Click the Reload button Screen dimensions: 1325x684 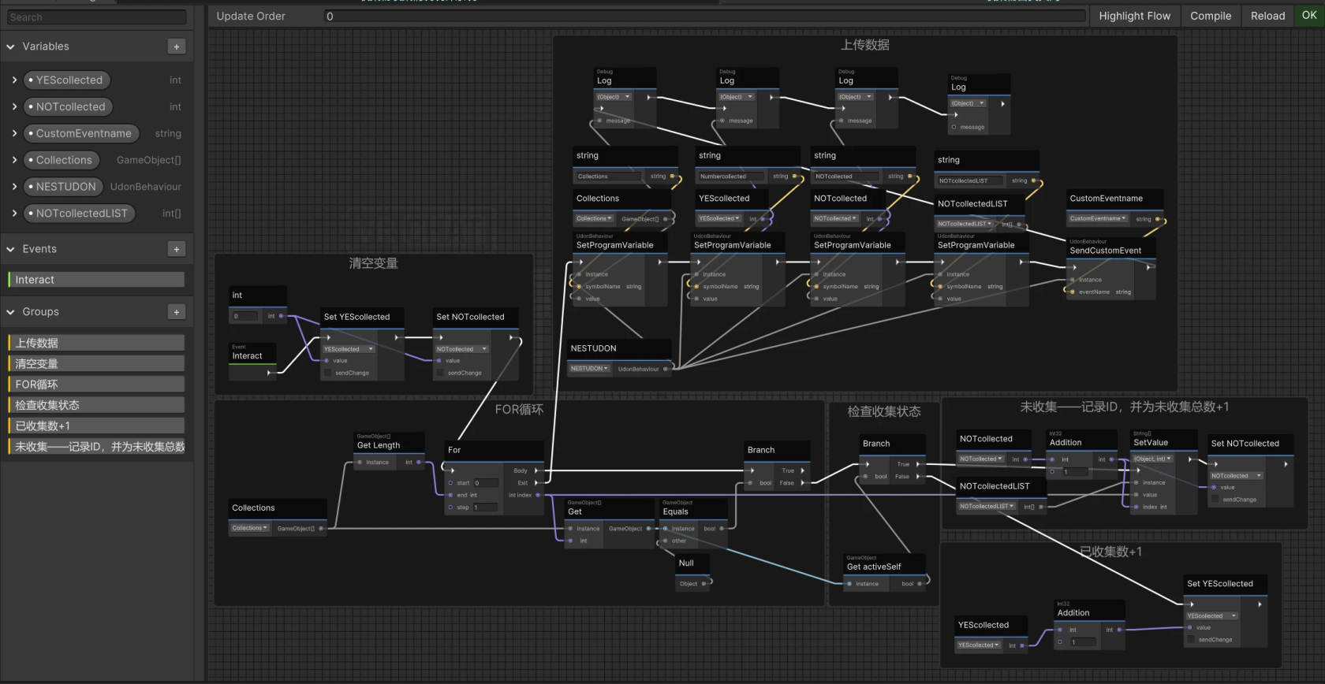coord(1268,16)
